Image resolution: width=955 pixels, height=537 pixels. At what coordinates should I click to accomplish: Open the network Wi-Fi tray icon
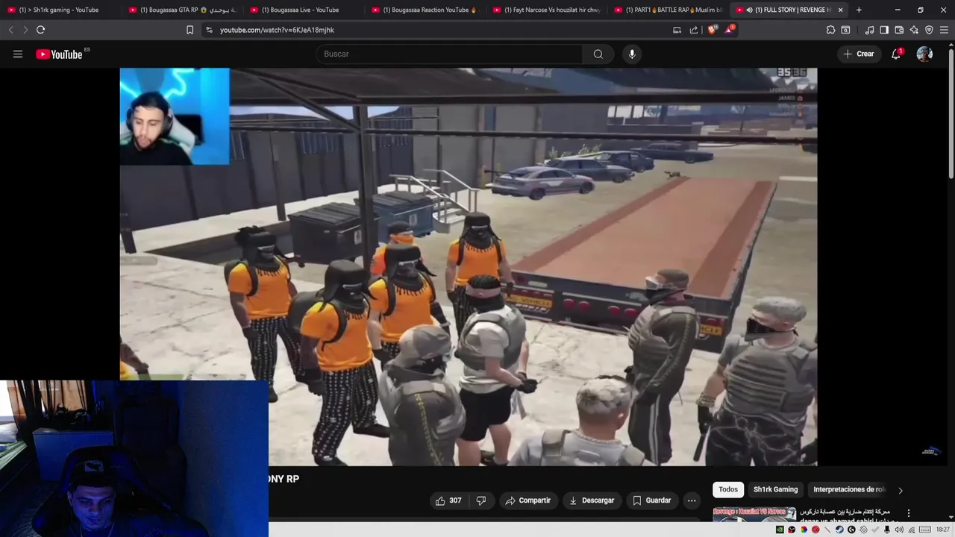911,530
